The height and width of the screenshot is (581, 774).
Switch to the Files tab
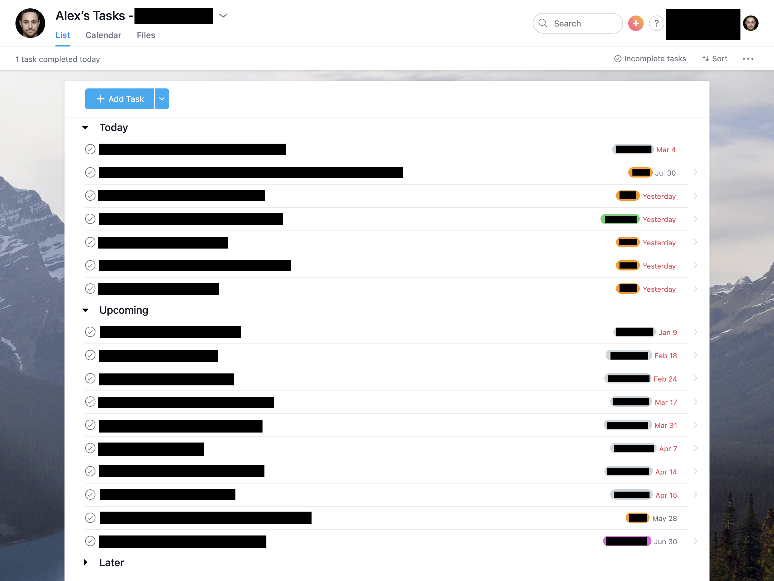(146, 35)
